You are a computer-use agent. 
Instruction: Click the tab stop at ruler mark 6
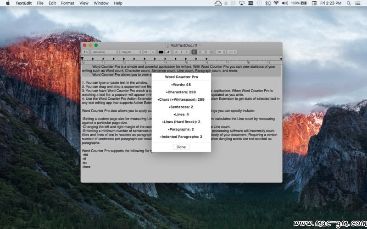(x=206, y=59)
